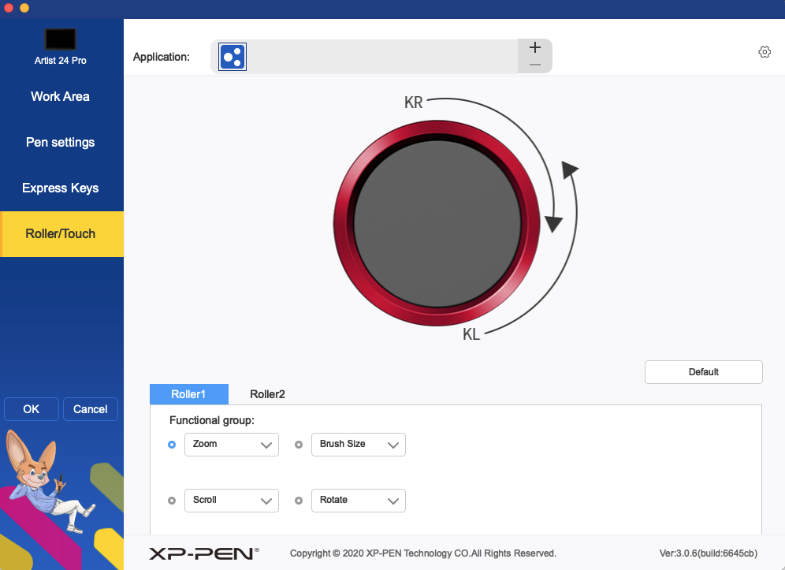Select the Zoom radio button
This screenshot has width=785, height=570.
[x=172, y=445]
